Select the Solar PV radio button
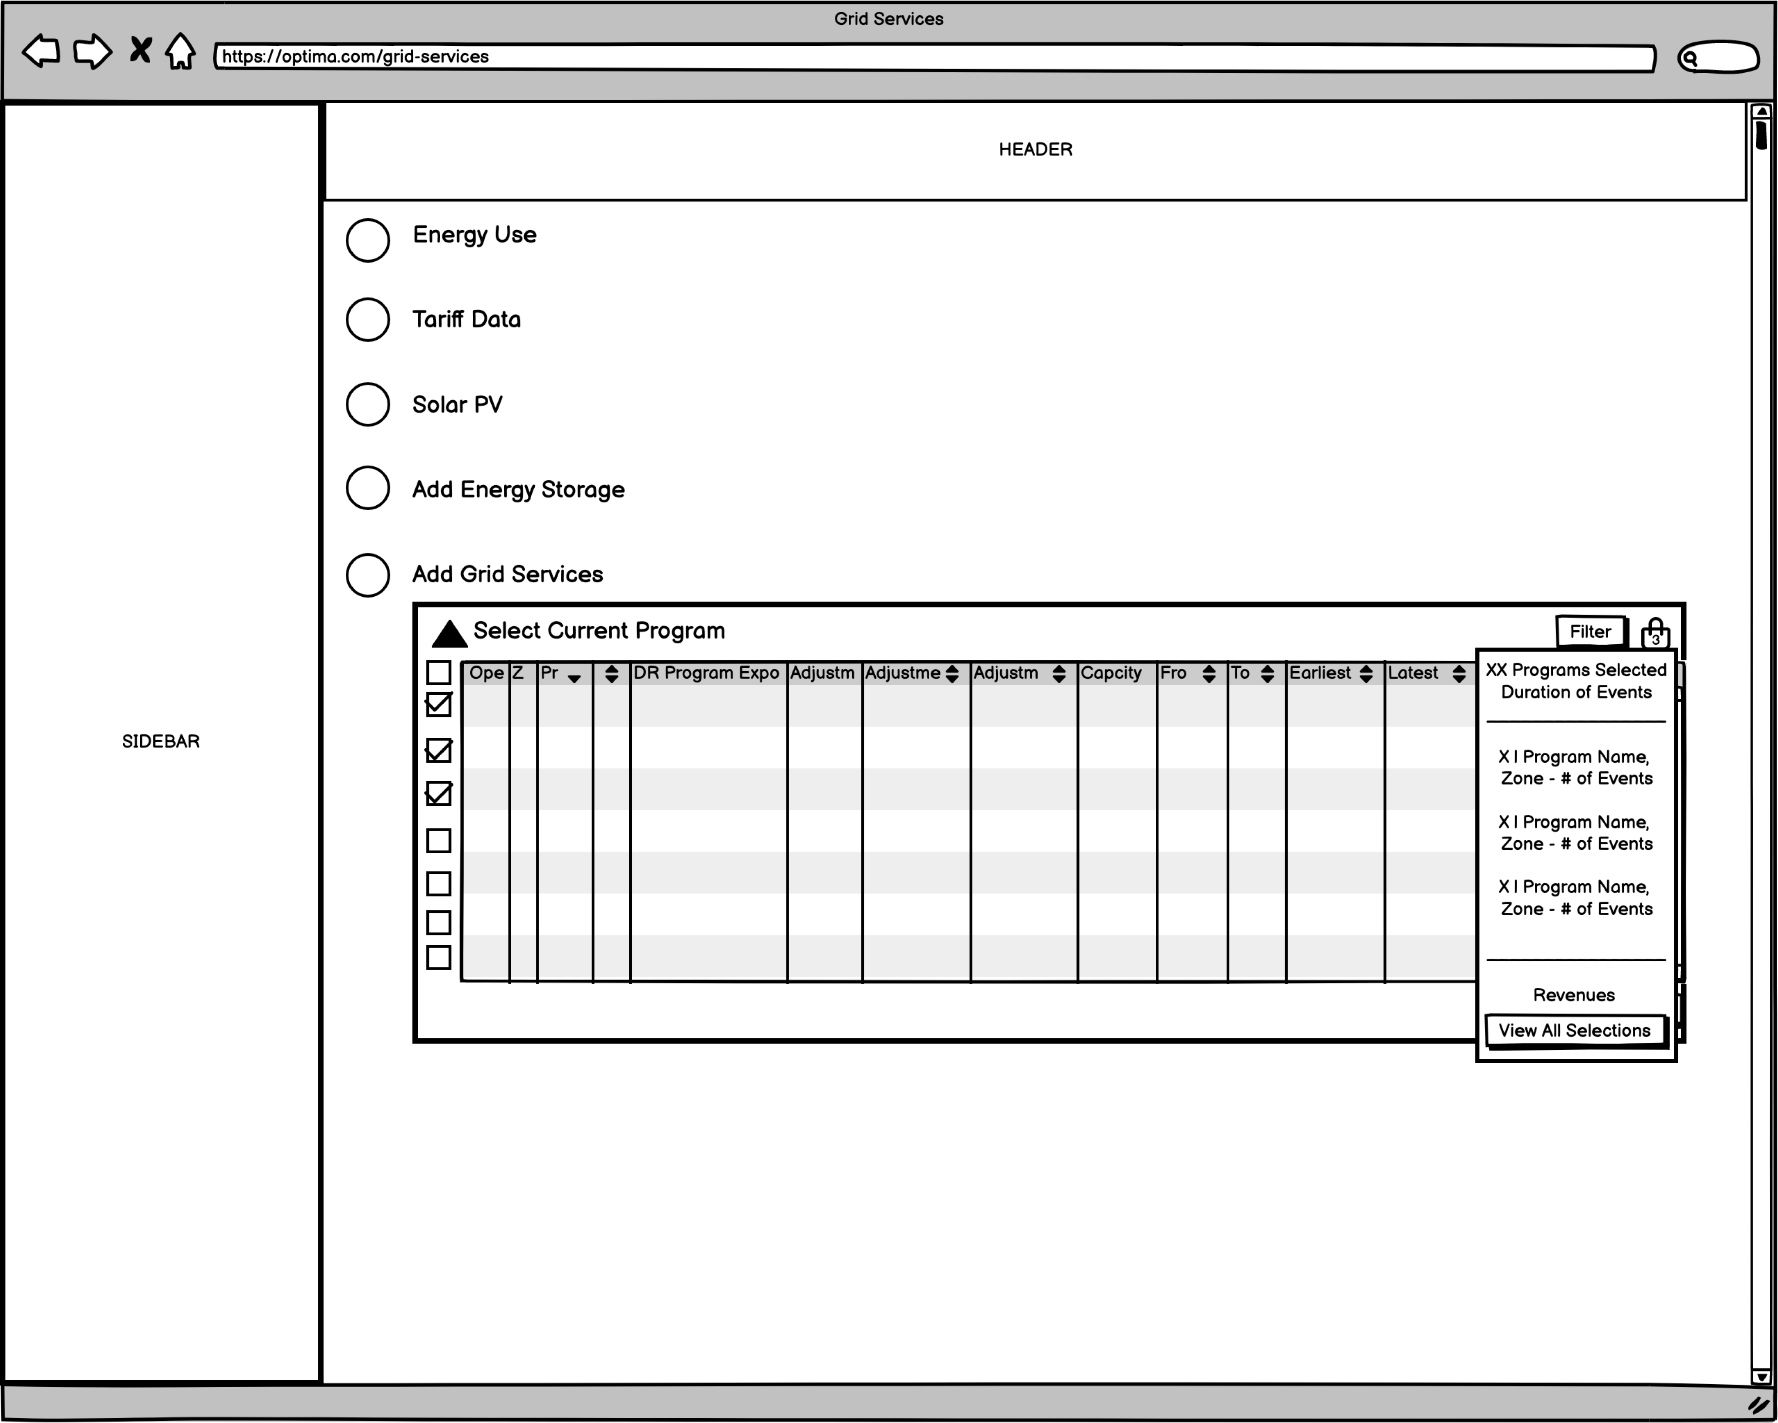Viewport: 1778px width, 1423px height. point(368,404)
